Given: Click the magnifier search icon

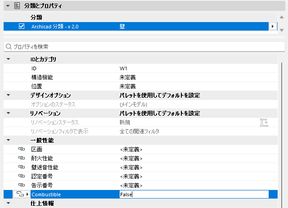Looking at the screenshot, I should click(9, 47).
